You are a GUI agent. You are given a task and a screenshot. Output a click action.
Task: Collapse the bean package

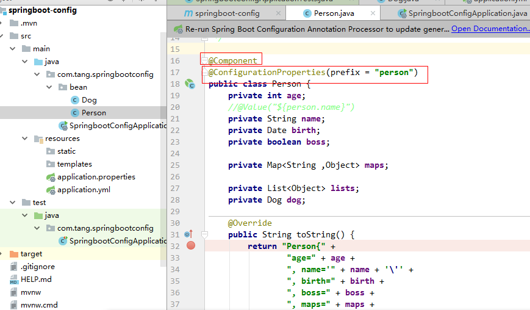[49, 87]
